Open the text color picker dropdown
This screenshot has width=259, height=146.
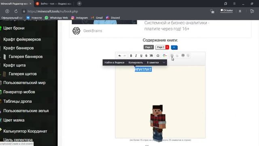pos(165,56)
